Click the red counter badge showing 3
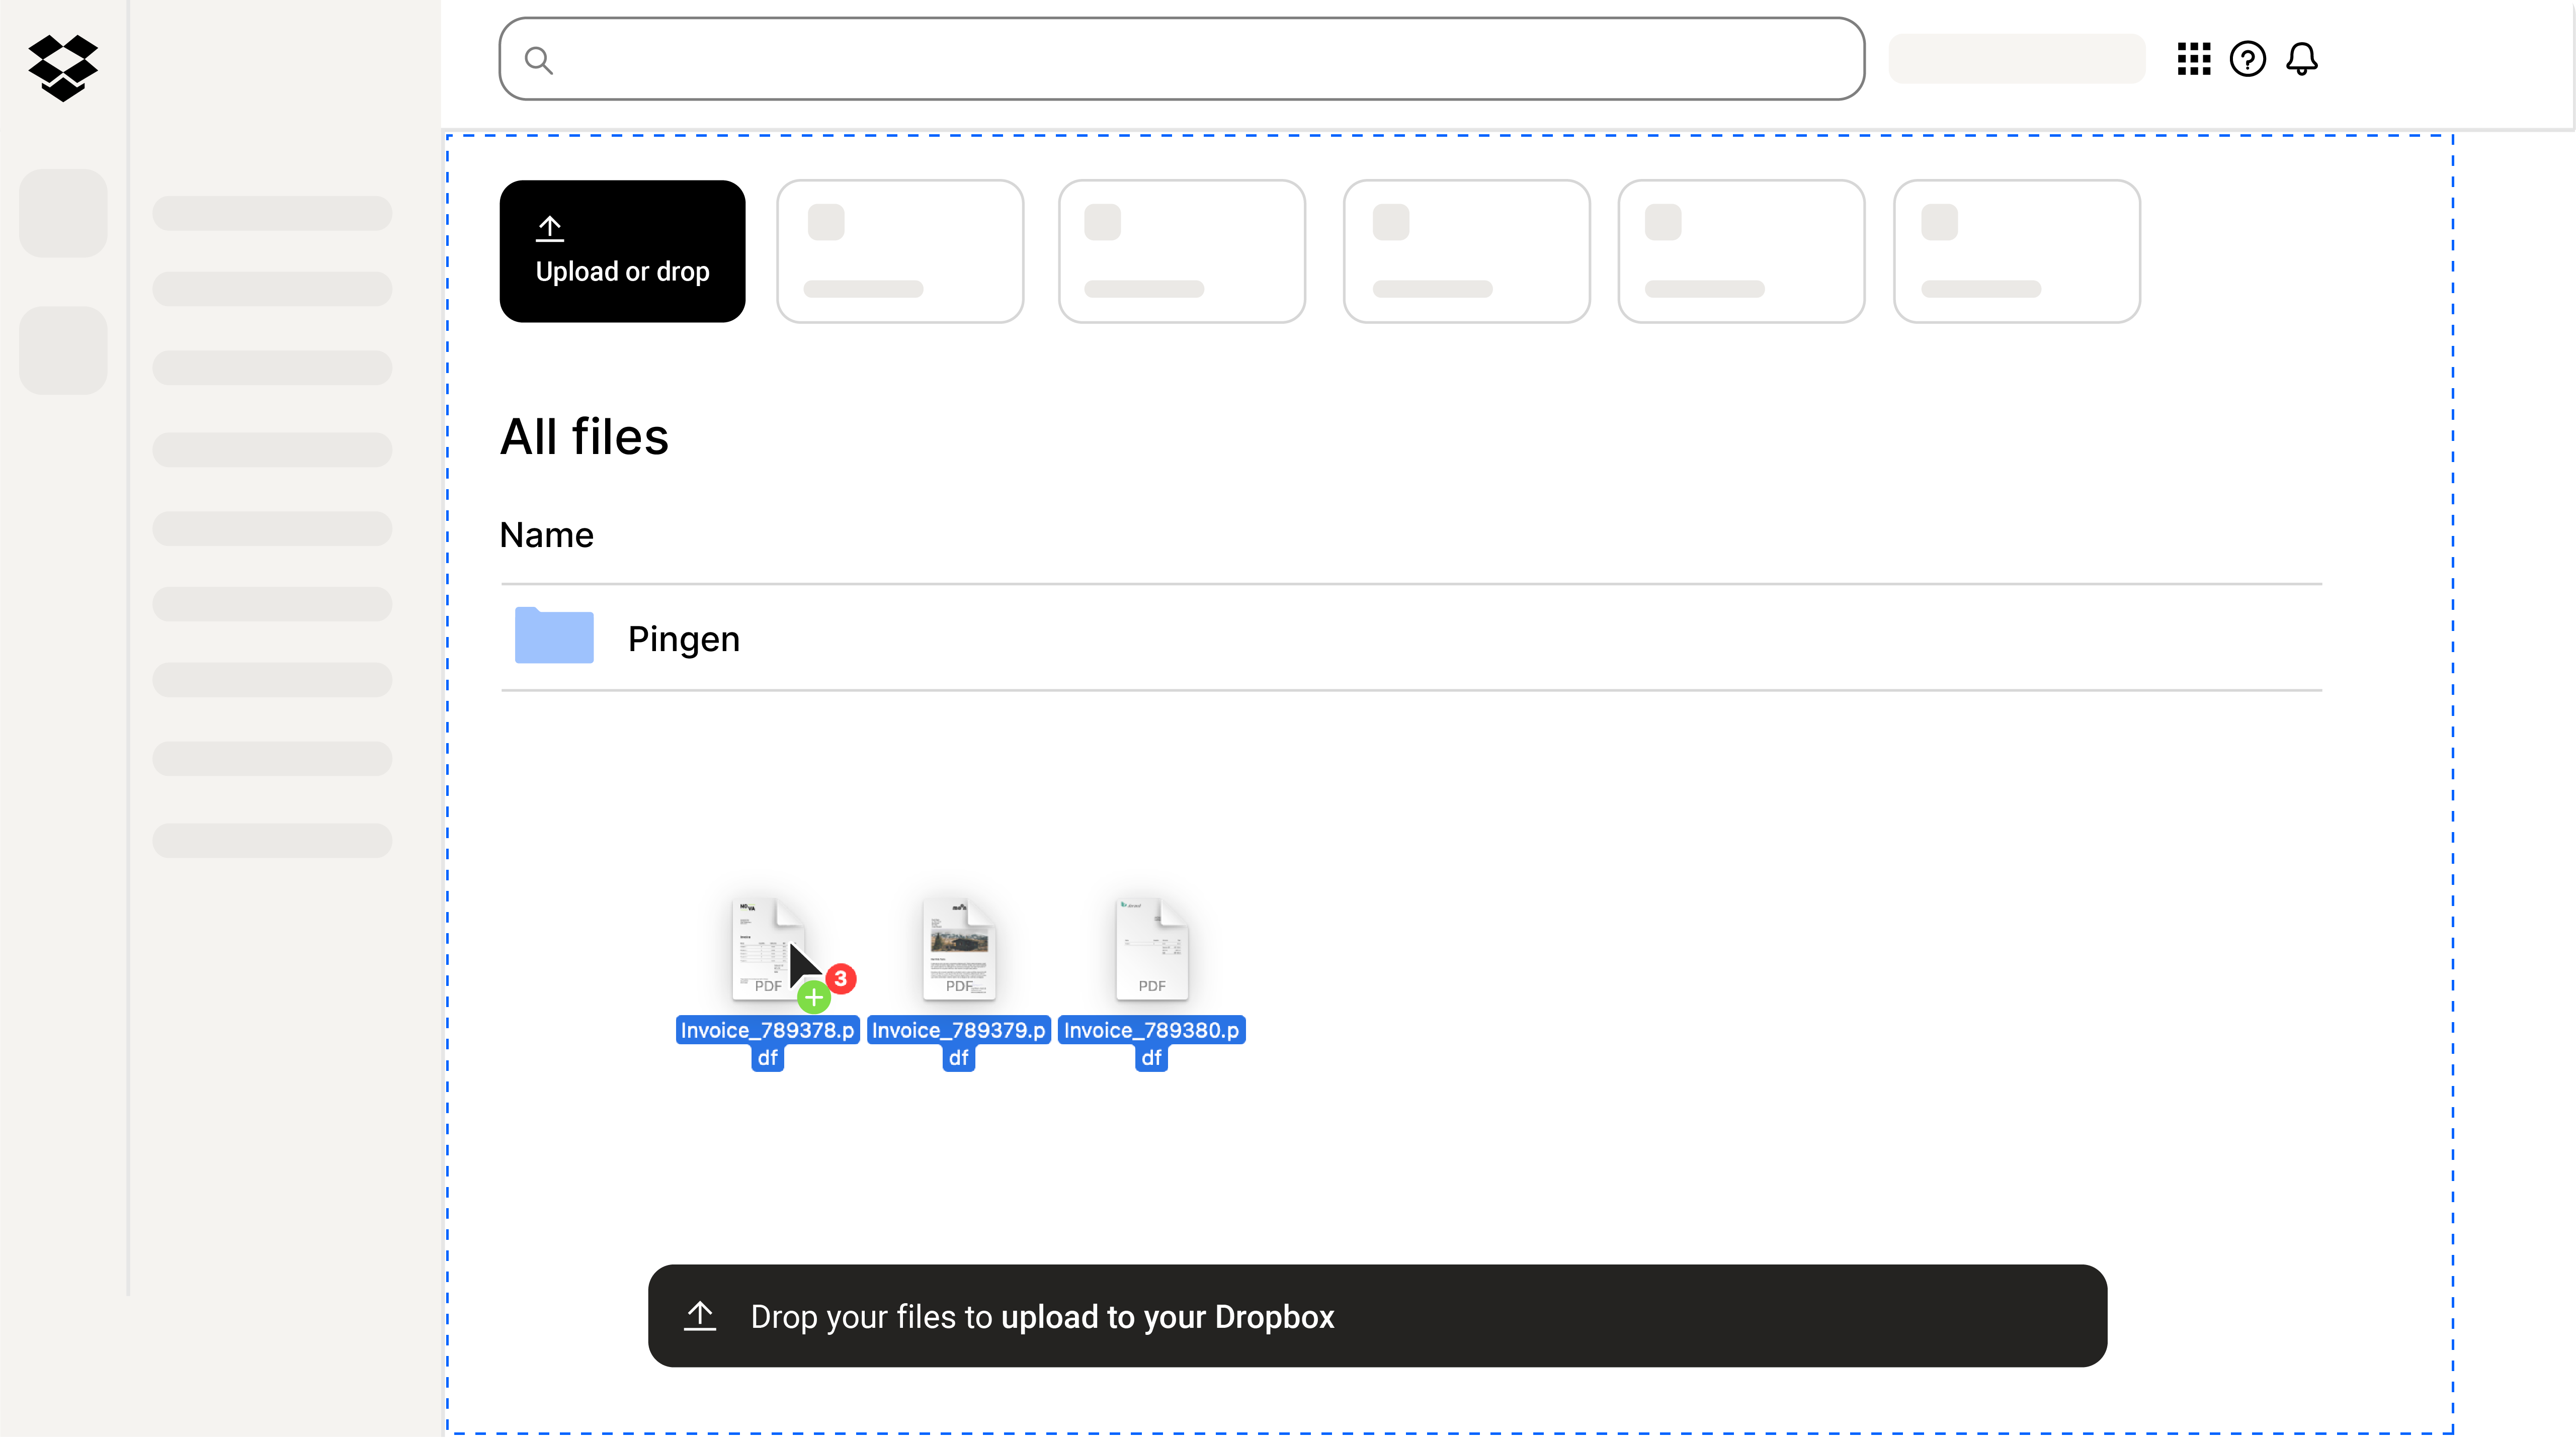 pos(841,978)
